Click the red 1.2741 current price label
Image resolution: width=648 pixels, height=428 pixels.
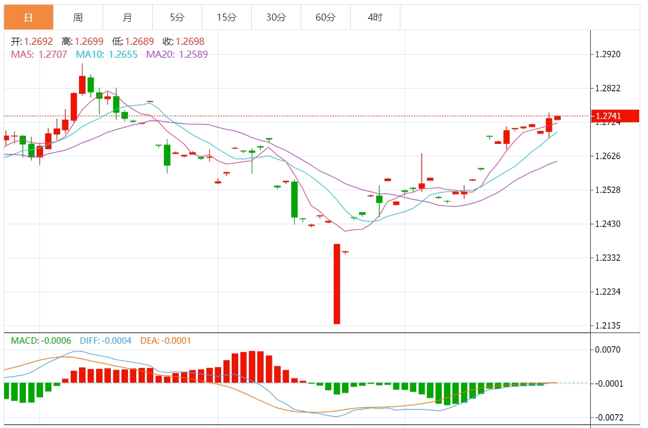click(x=615, y=116)
